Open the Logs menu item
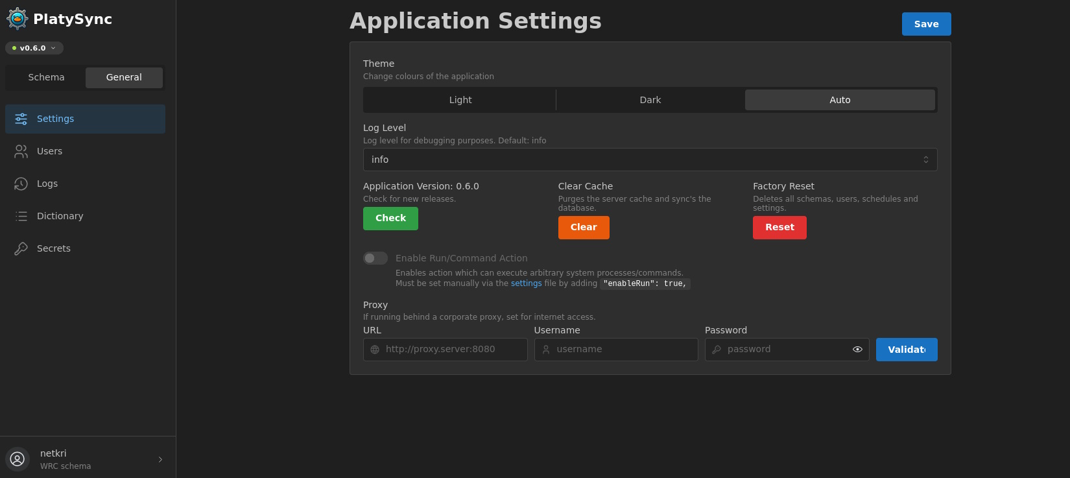 85,184
